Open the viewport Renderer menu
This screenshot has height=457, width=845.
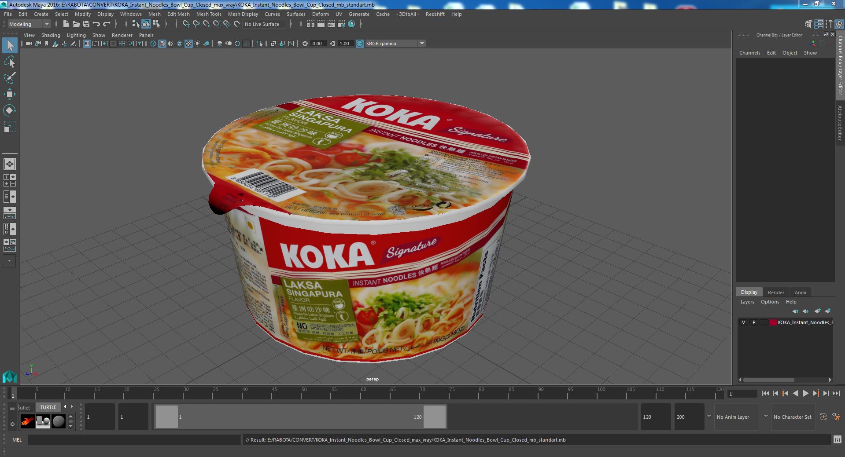[122, 35]
